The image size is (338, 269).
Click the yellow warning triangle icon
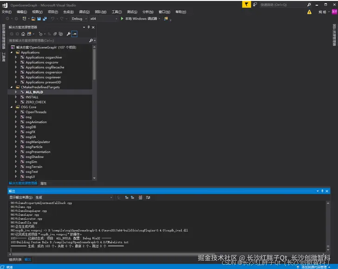coord(309,12)
